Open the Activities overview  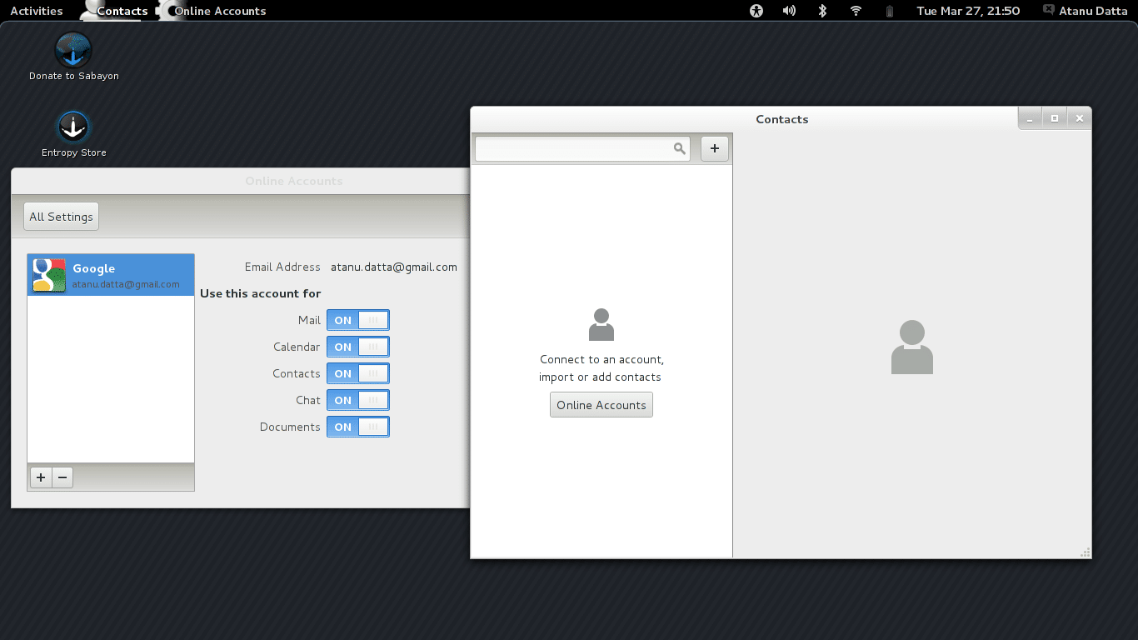point(36,11)
